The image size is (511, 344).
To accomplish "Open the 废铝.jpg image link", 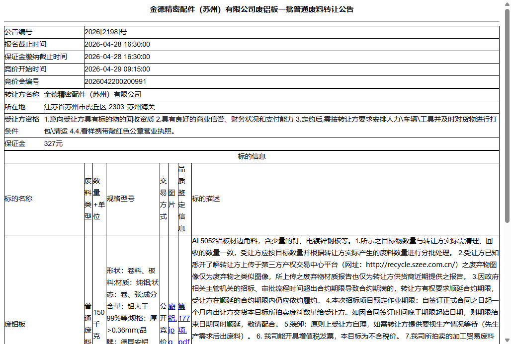I will [x=172, y=324].
